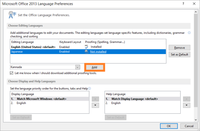Open the help question mark in title bar

point(183,4)
